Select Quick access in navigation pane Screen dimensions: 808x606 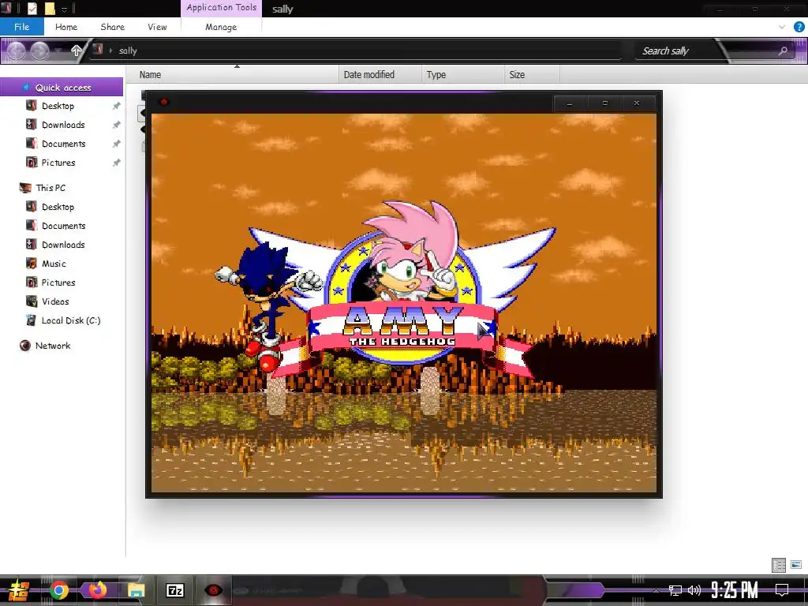(62, 88)
